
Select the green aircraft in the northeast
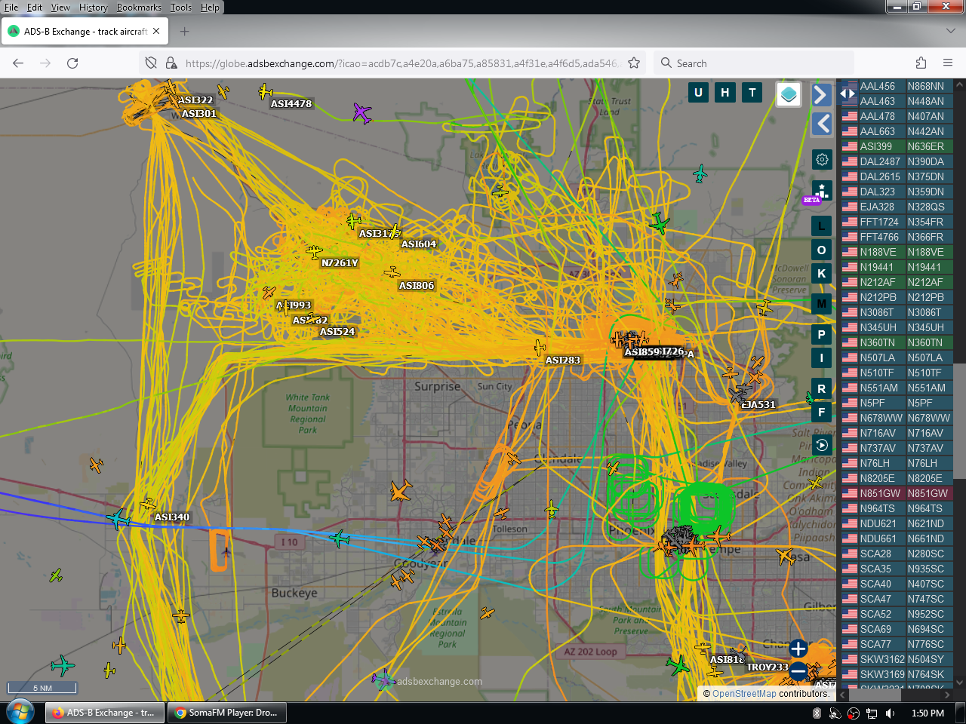coord(659,223)
